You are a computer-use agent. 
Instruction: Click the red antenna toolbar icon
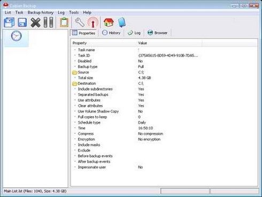[x=93, y=22]
